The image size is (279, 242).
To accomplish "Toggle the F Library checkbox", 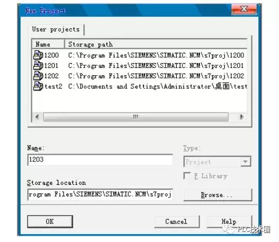I will (x=187, y=176).
